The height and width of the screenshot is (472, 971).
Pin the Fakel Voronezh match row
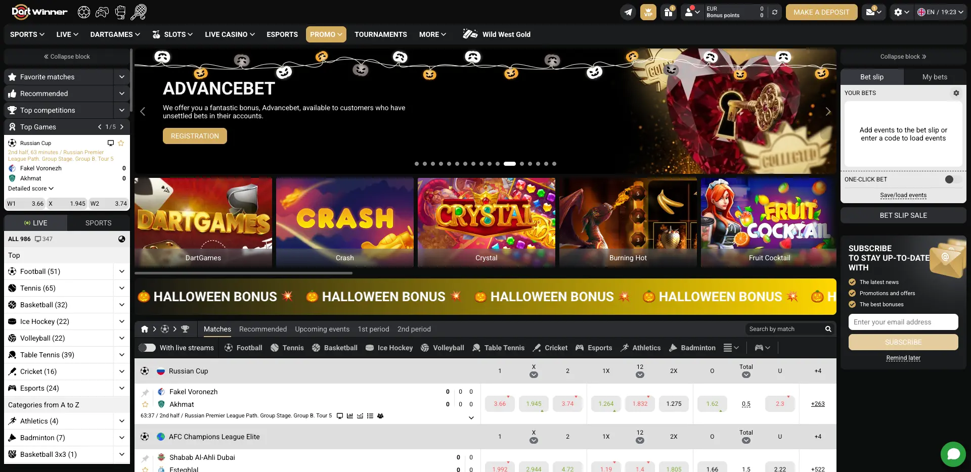145,393
